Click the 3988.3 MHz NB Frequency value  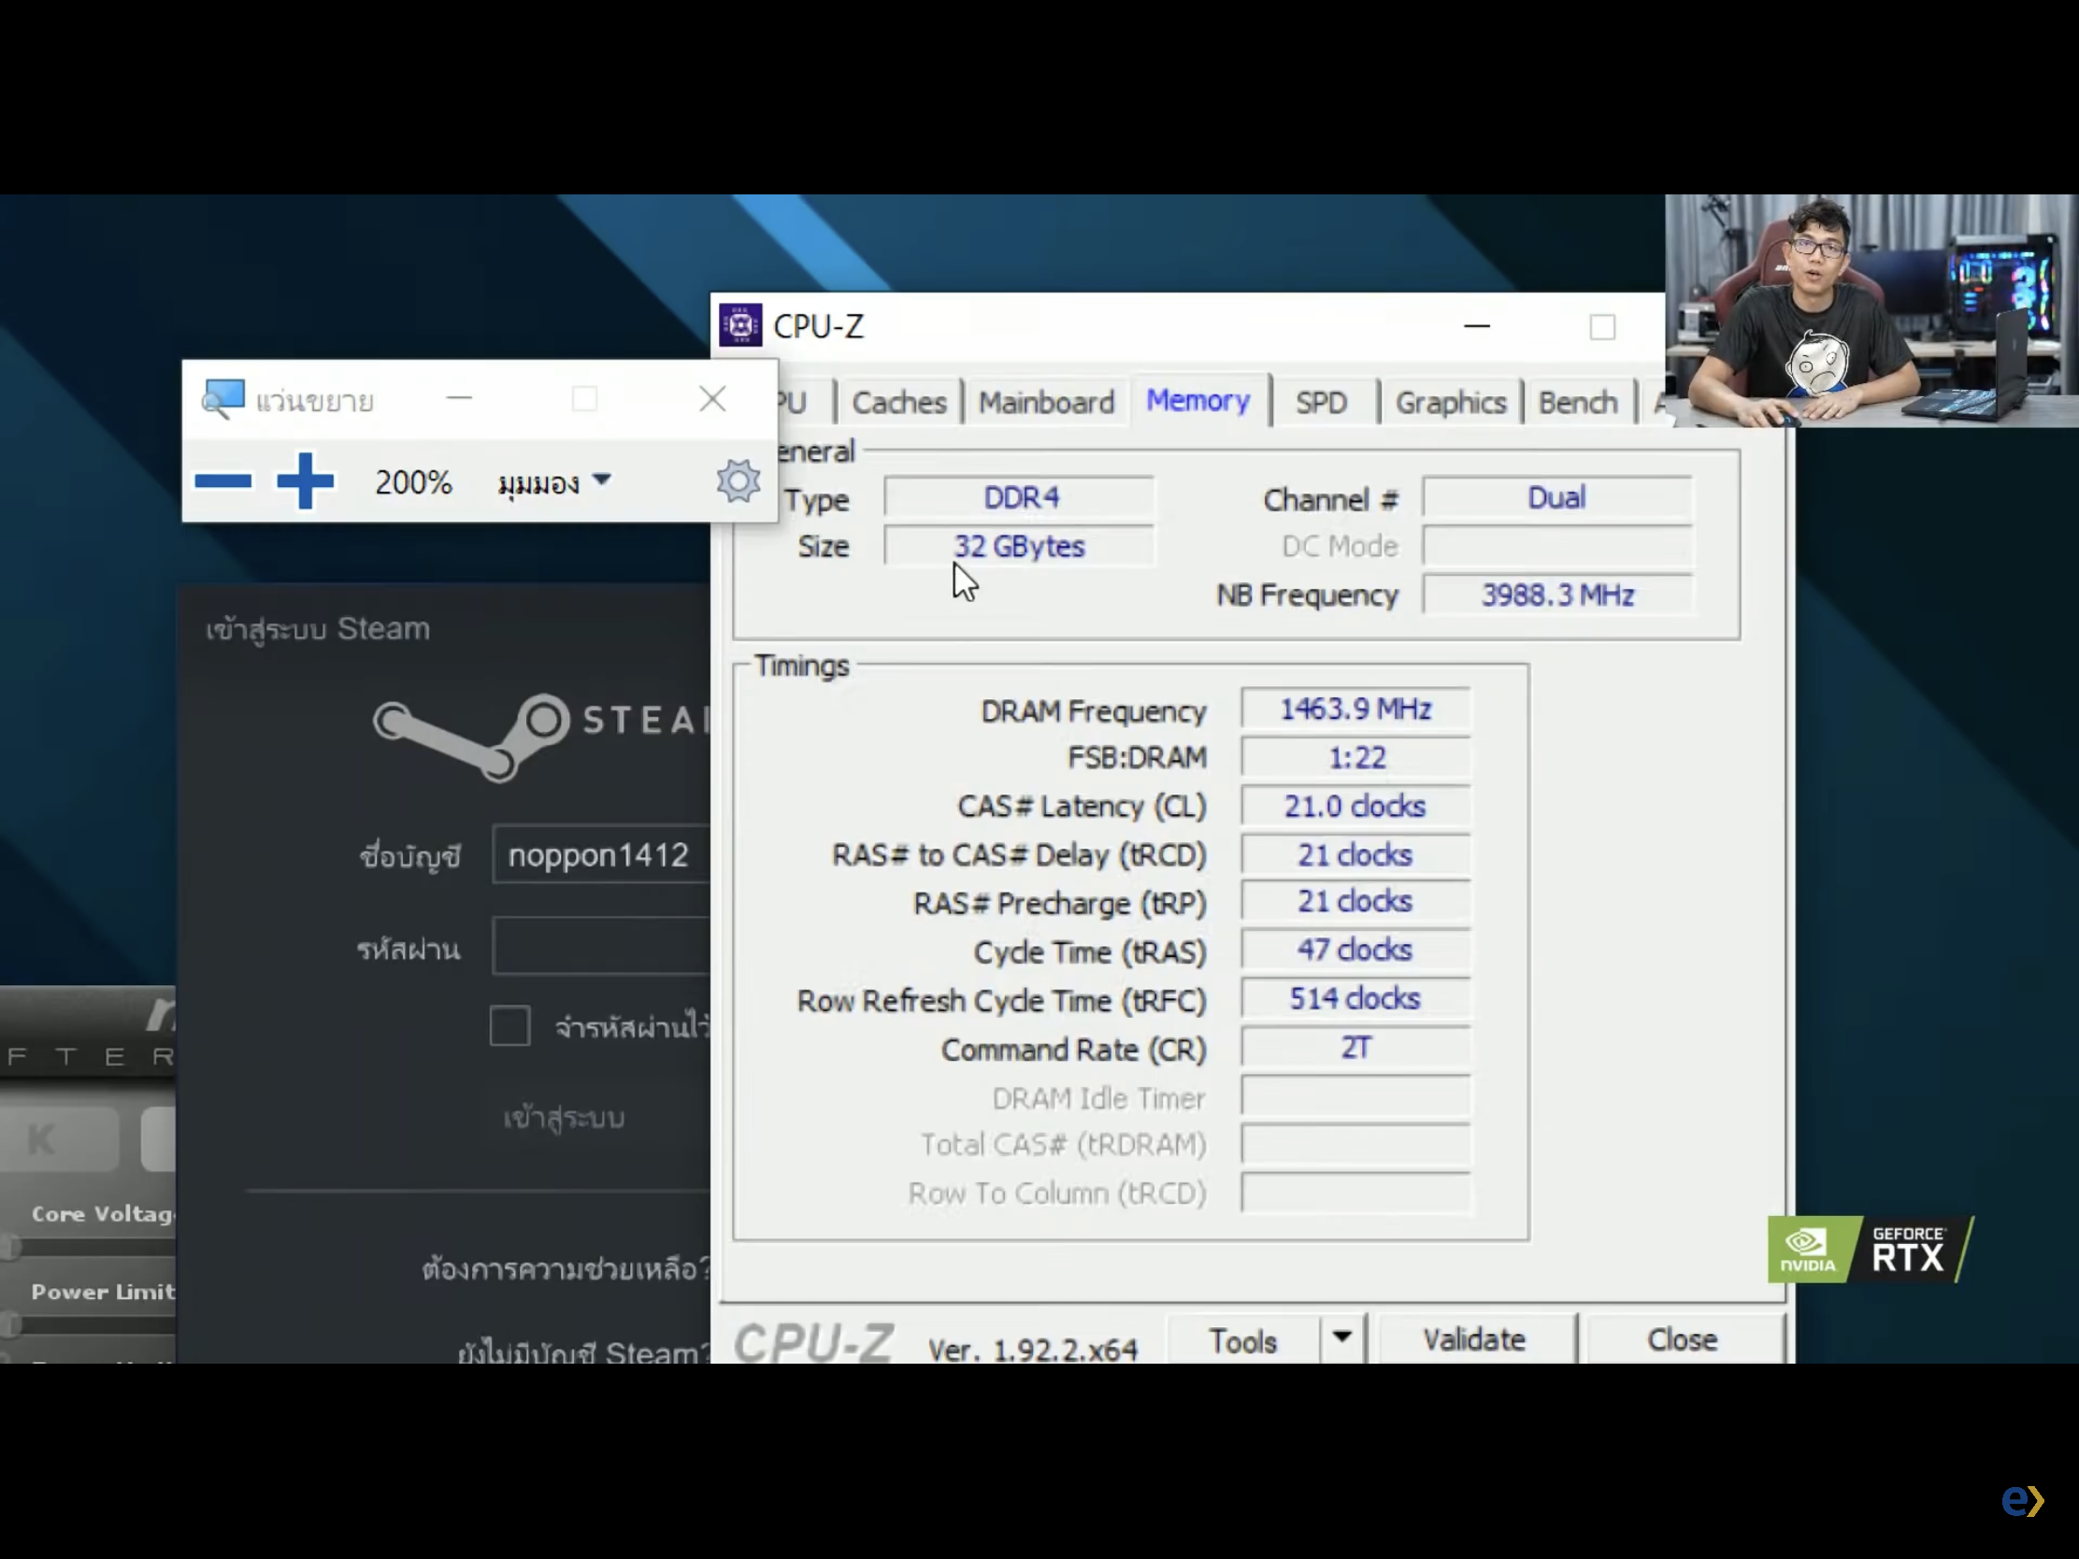tap(1557, 594)
